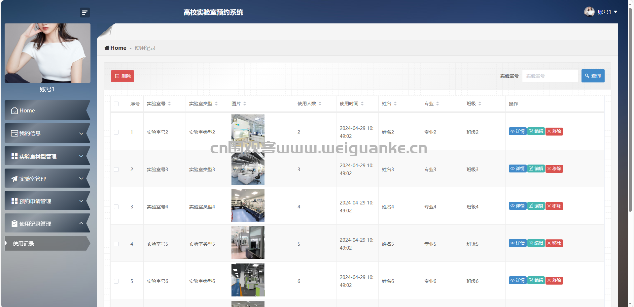
Task: Focus the 实验室号 search input field
Action: pyautogui.click(x=550, y=76)
